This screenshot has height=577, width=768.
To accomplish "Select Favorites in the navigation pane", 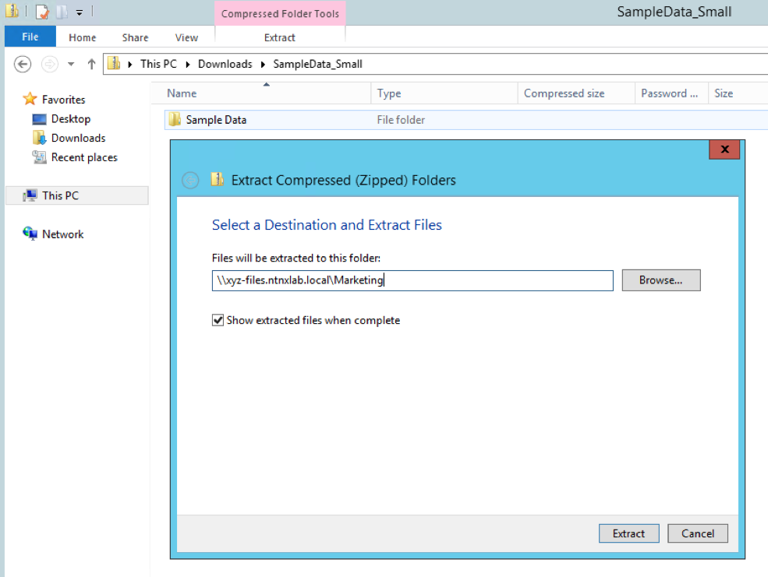I will 64,99.
